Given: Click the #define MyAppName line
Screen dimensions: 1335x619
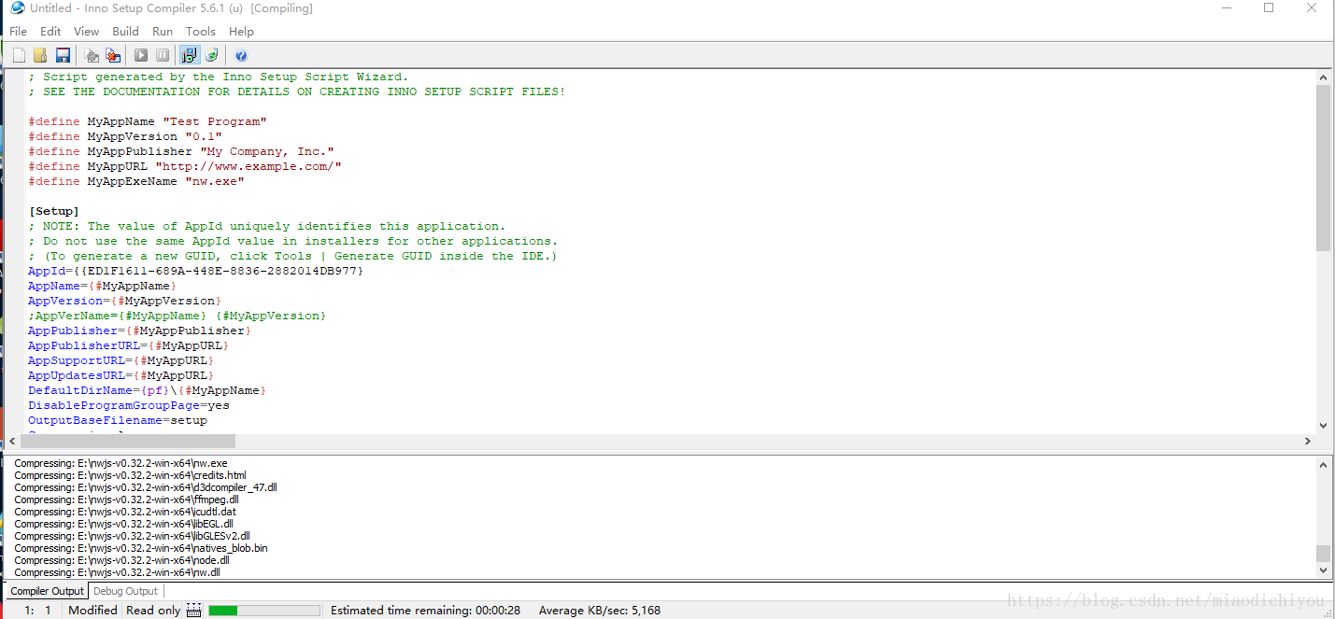Looking at the screenshot, I should tap(148, 121).
